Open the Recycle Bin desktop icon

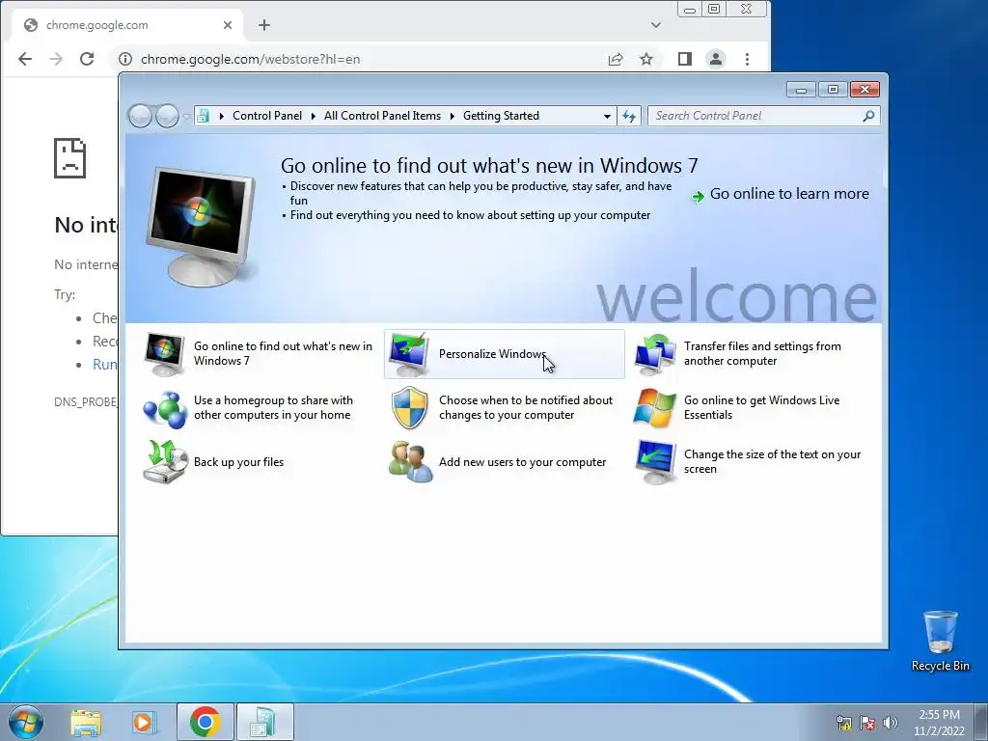coord(940,641)
